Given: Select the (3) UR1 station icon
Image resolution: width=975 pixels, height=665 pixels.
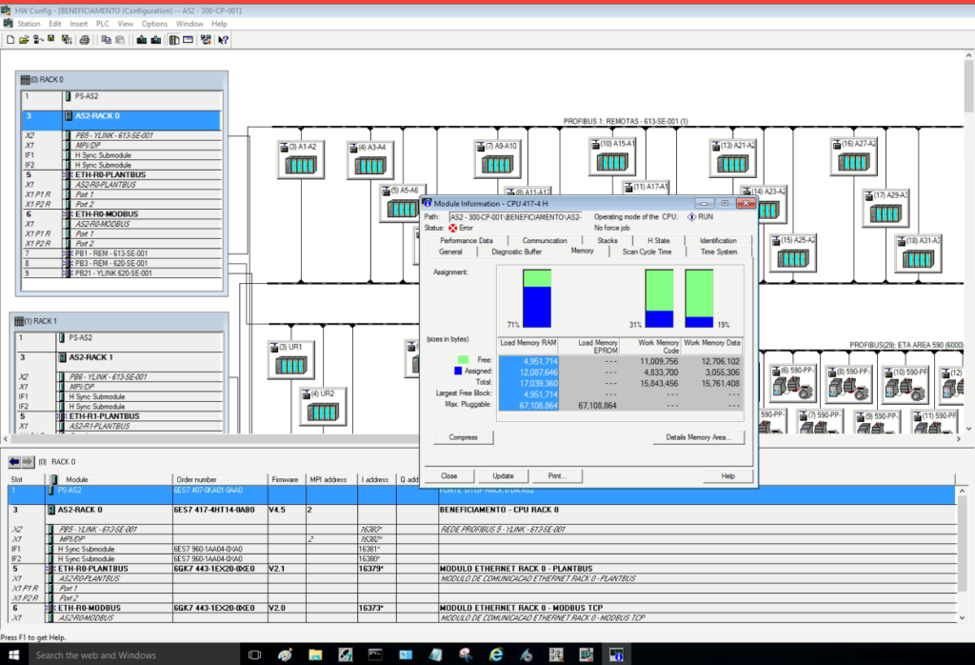Looking at the screenshot, I should 291,359.
